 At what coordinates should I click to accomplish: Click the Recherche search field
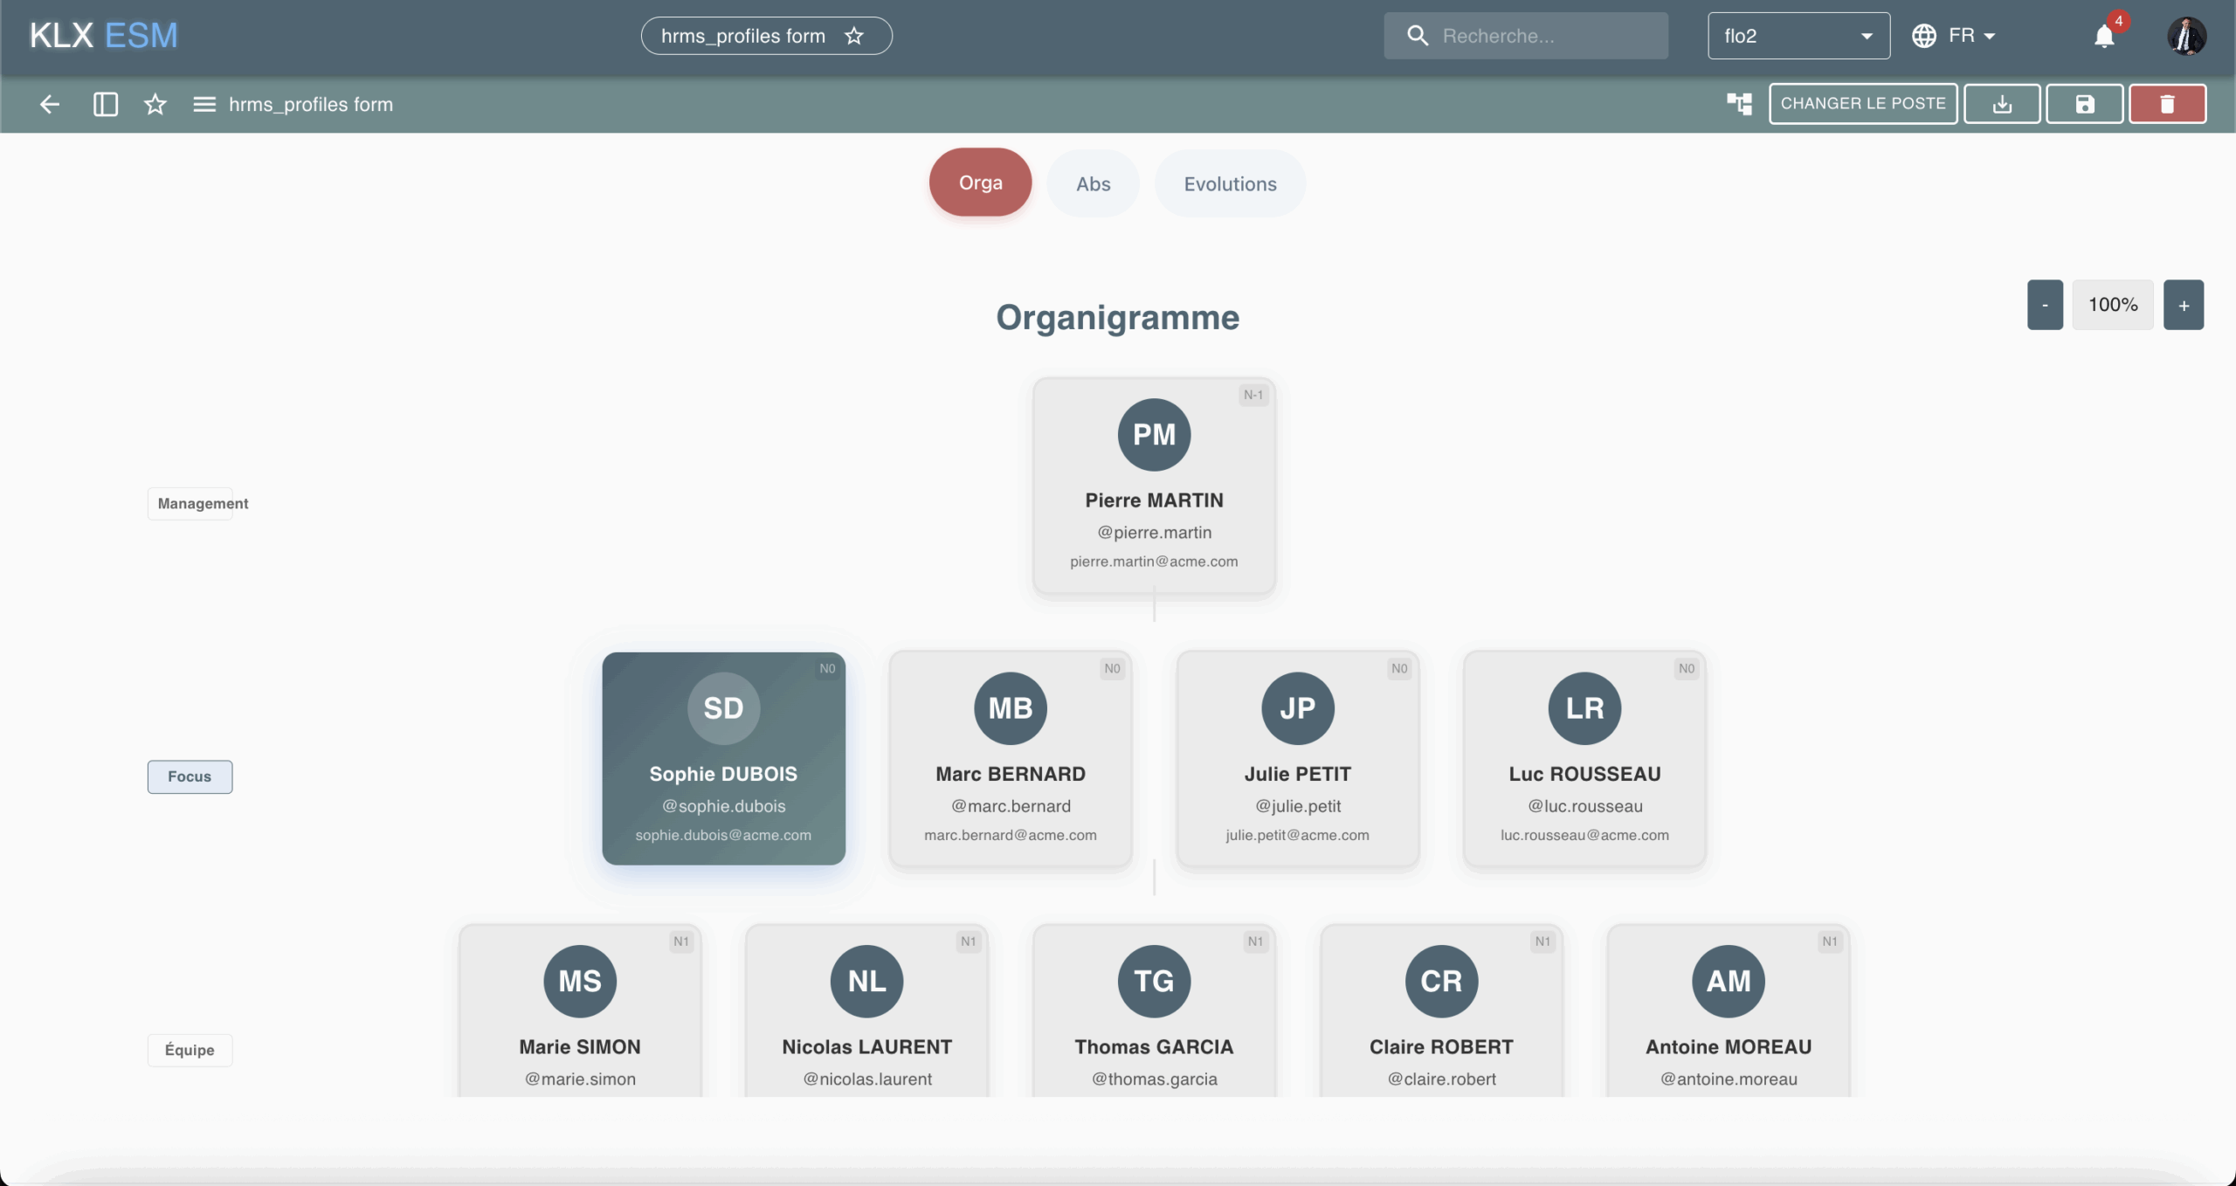[x=1537, y=36]
